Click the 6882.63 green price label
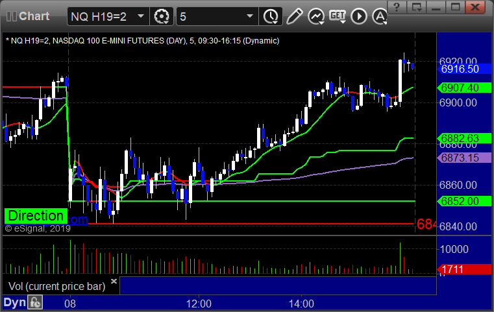This screenshot has height=312, width=494. pos(464,138)
